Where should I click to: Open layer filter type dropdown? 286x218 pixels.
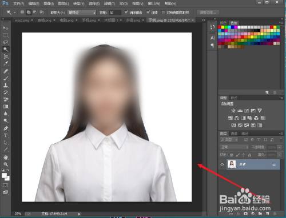coord(229,140)
